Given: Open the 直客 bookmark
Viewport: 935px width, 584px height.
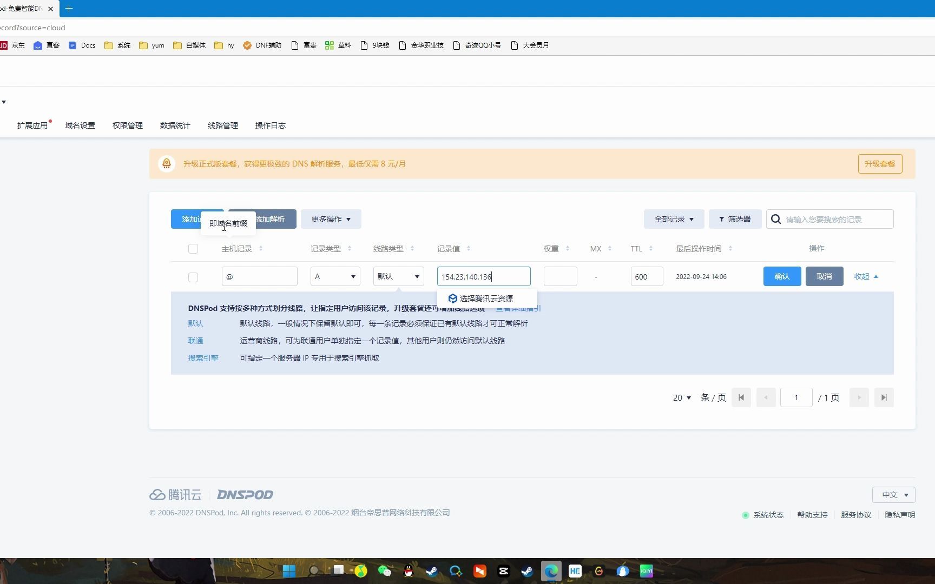Looking at the screenshot, I should (x=47, y=45).
